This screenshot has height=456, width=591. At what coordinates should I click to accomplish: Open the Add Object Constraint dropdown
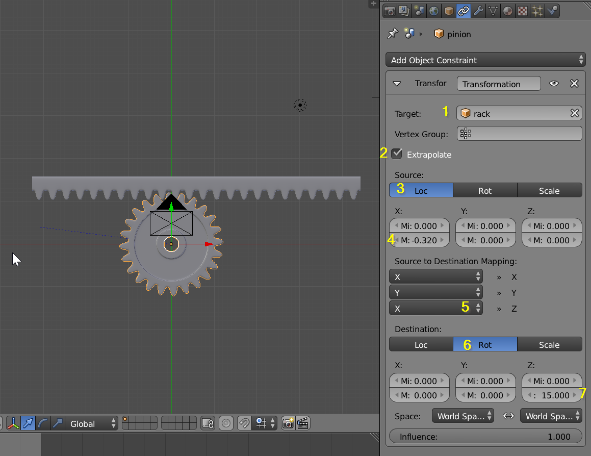tap(484, 60)
